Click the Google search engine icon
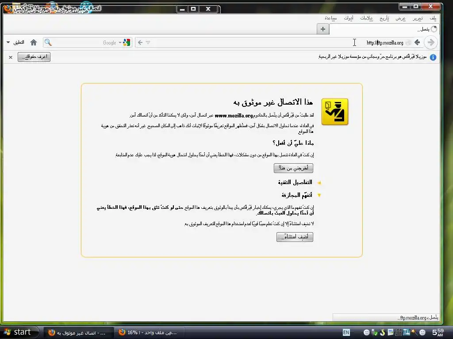 (x=127, y=42)
